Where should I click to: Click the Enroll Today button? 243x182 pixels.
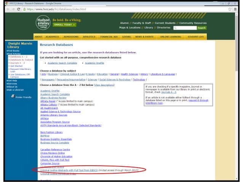click(64, 25)
